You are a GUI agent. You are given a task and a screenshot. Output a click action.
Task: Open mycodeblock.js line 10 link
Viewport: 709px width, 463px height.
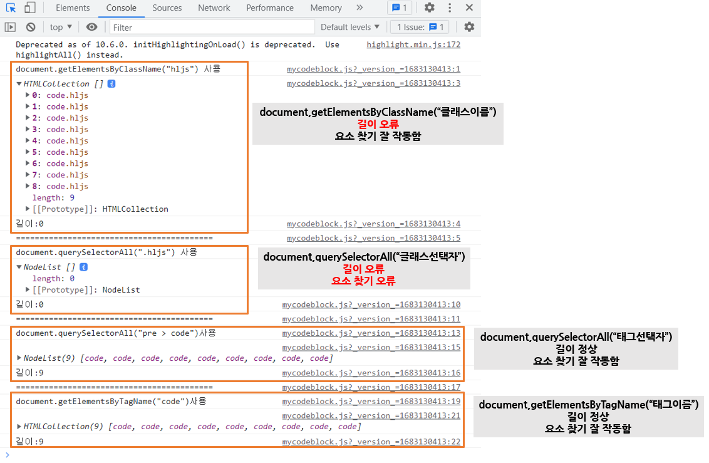pyautogui.click(x=371, y=304)
